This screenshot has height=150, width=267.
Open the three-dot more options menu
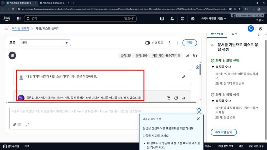tap(169, 43)
